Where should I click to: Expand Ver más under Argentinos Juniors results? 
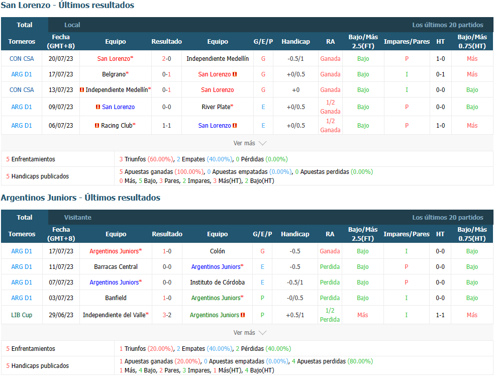click(x=250, y=332)
